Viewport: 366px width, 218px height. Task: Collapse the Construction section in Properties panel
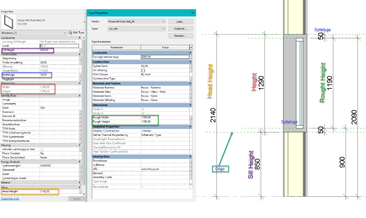point(80,54)
